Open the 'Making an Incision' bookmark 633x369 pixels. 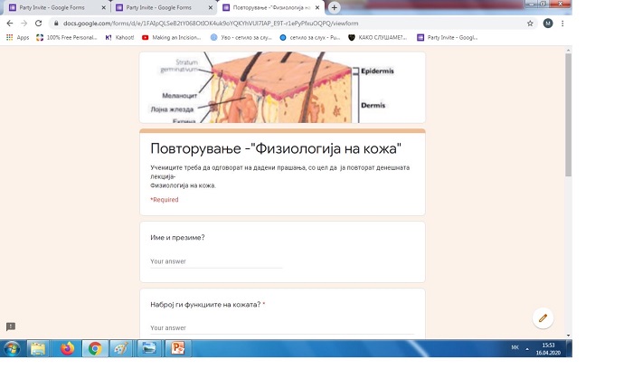tap(176, 37)
